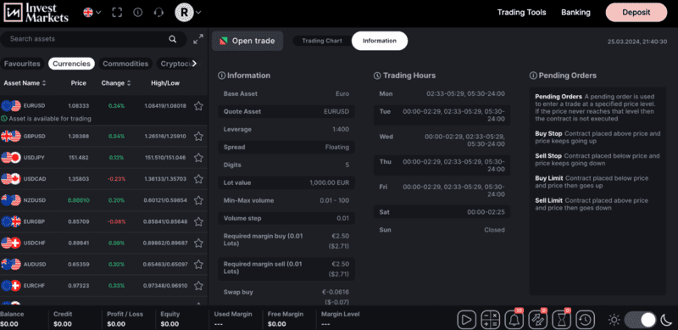Click the Free Margin value
This screenshot has height=330, width=678.
(276, 324)
